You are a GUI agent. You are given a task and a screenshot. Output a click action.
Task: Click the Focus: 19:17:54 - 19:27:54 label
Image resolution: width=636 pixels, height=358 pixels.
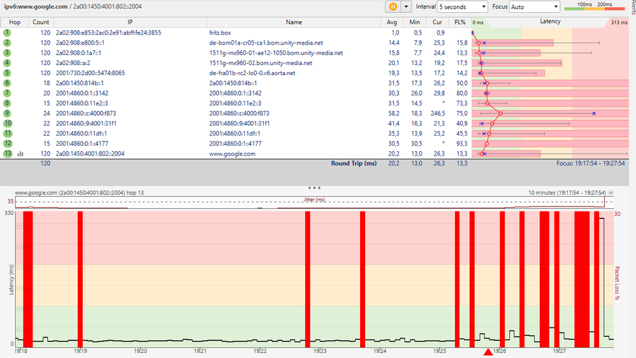tap(591, 163)
